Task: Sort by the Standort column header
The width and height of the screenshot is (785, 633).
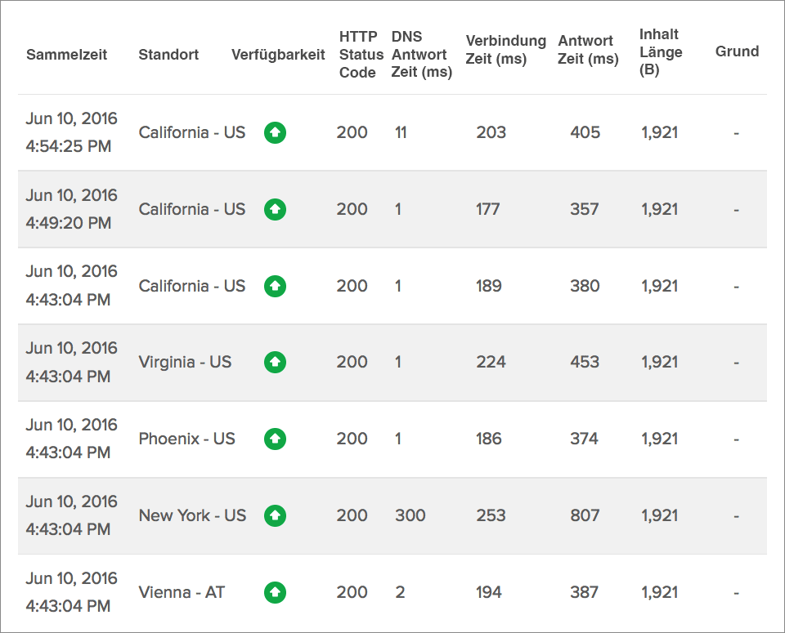Action: pos(168,55)
